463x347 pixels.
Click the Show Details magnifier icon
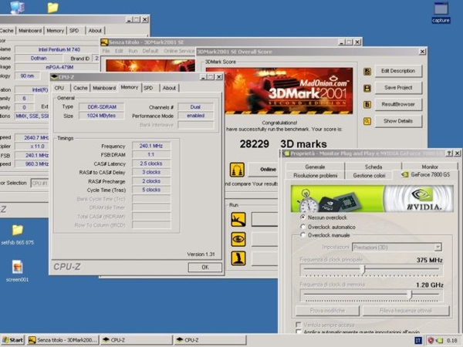pos(367,121)
